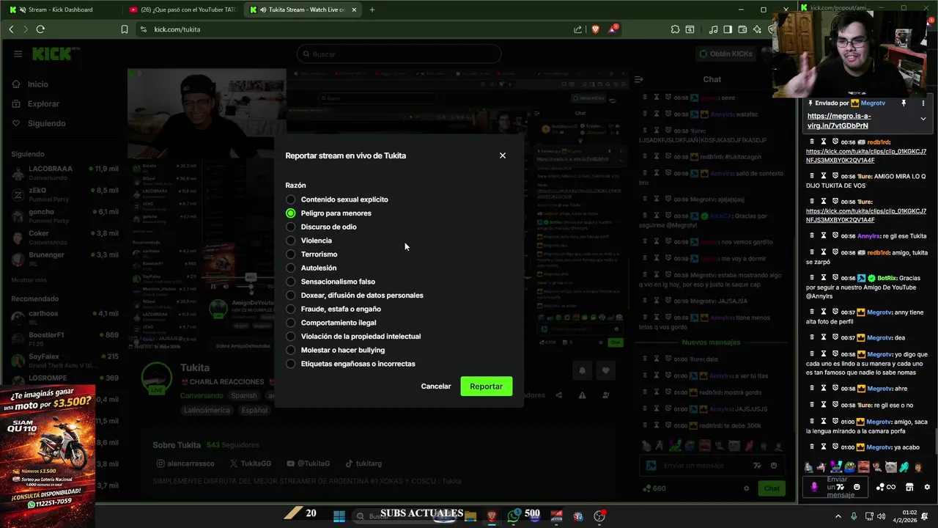Open volume control in system tray

[881, 516]
